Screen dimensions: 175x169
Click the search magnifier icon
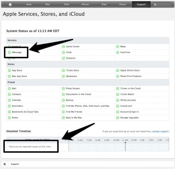point(155,5)
